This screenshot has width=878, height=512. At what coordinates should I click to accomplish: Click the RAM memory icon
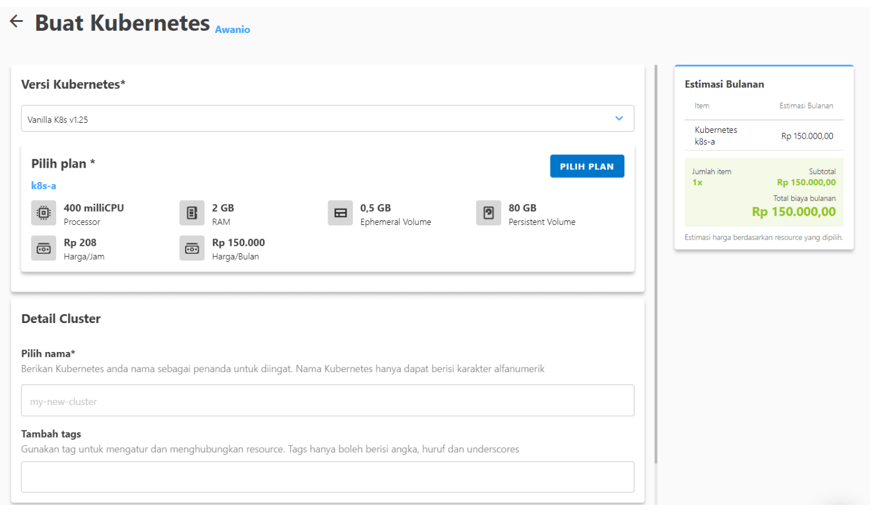[x=192, y=213]
